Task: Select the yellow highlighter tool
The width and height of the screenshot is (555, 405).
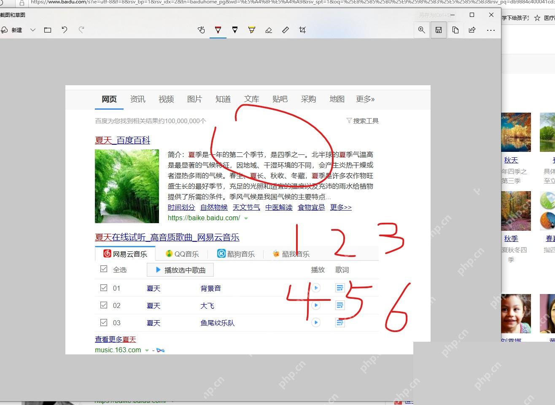Action: coord(252,30)
